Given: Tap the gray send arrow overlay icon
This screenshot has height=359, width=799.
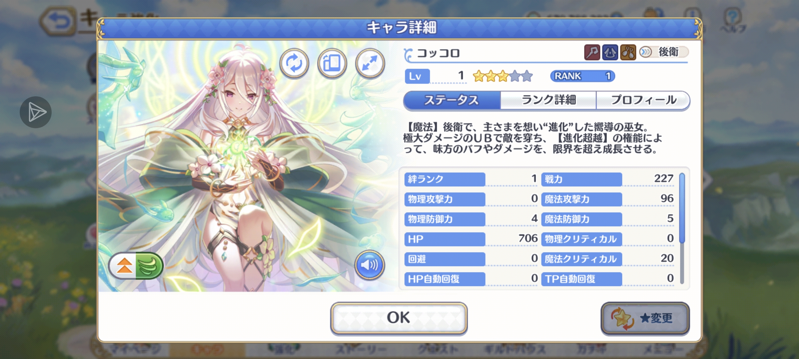Looking at the screenshot, I should tap(36, 112).
